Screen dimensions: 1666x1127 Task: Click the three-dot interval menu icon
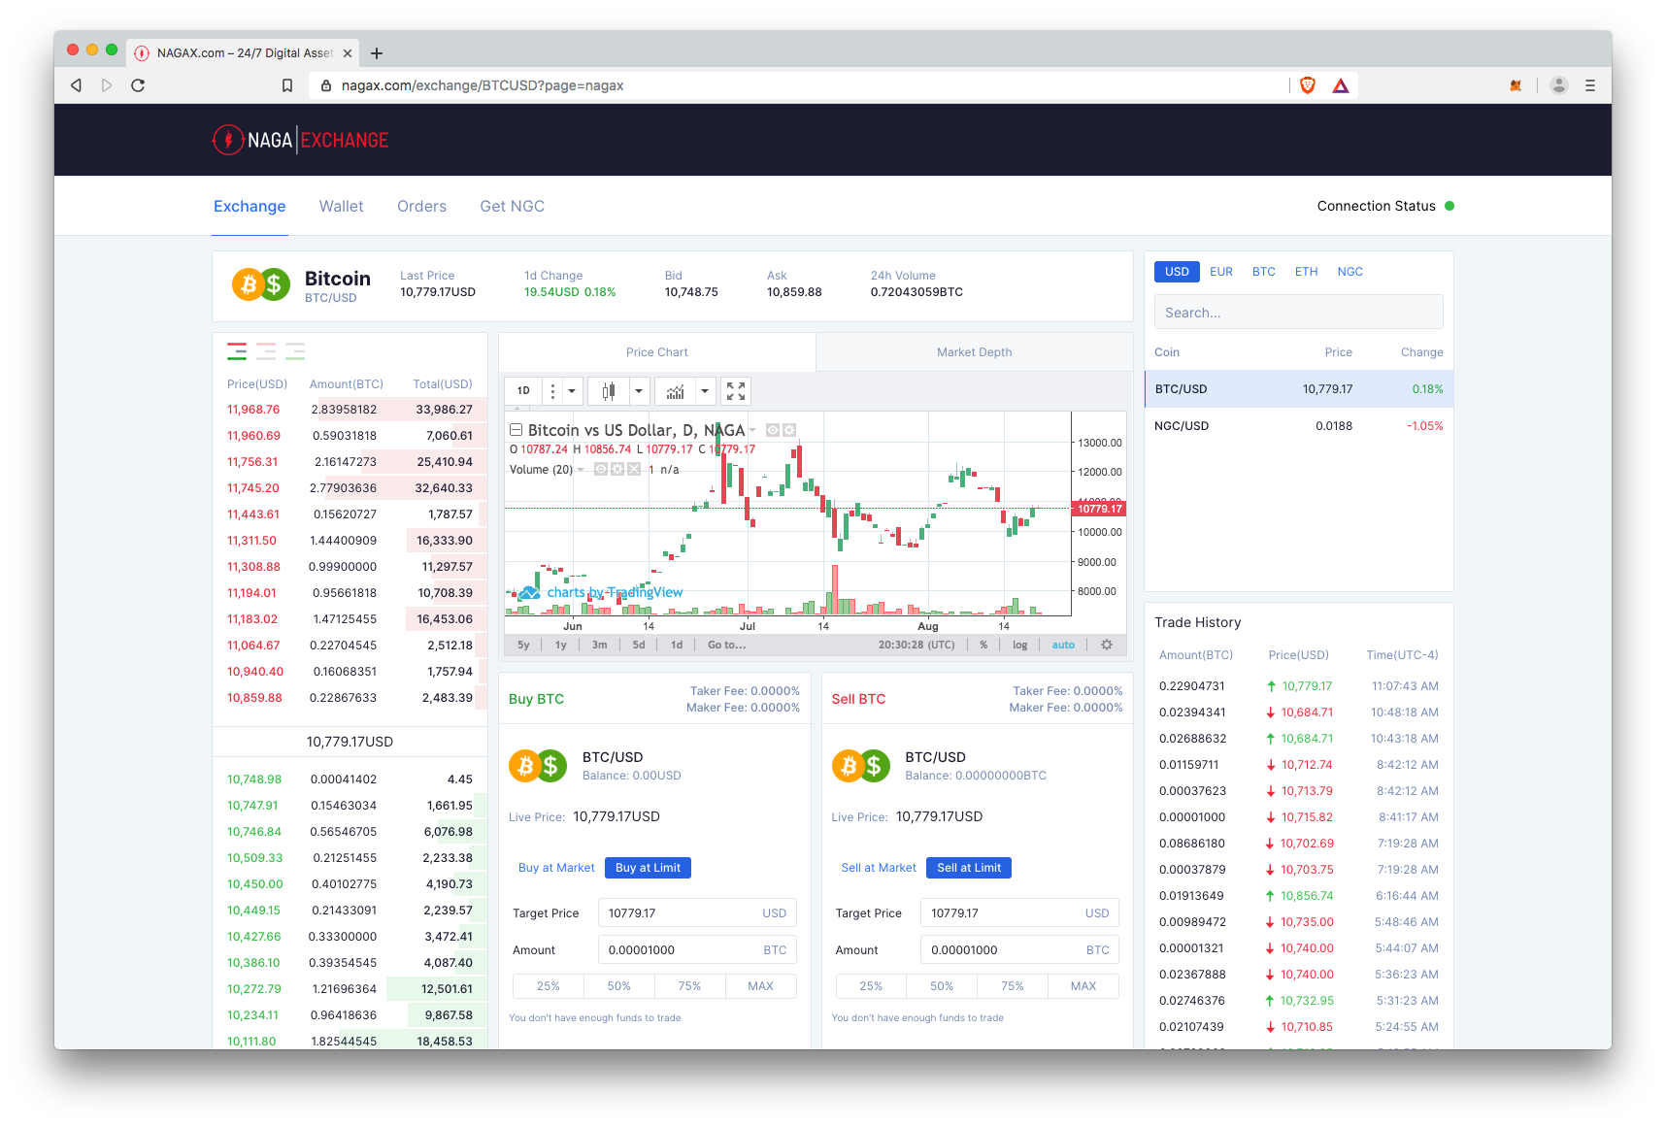pyautogui.click(x=552, y=391)
